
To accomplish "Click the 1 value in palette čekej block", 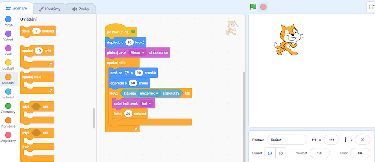I will (36, 31).
